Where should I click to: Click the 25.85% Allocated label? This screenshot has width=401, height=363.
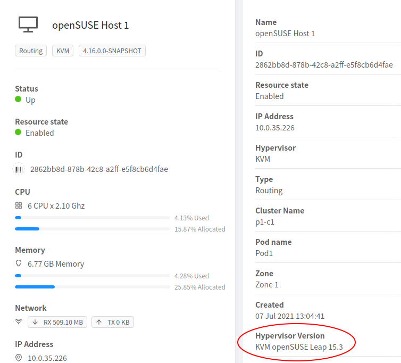click(x=200, y=287)
